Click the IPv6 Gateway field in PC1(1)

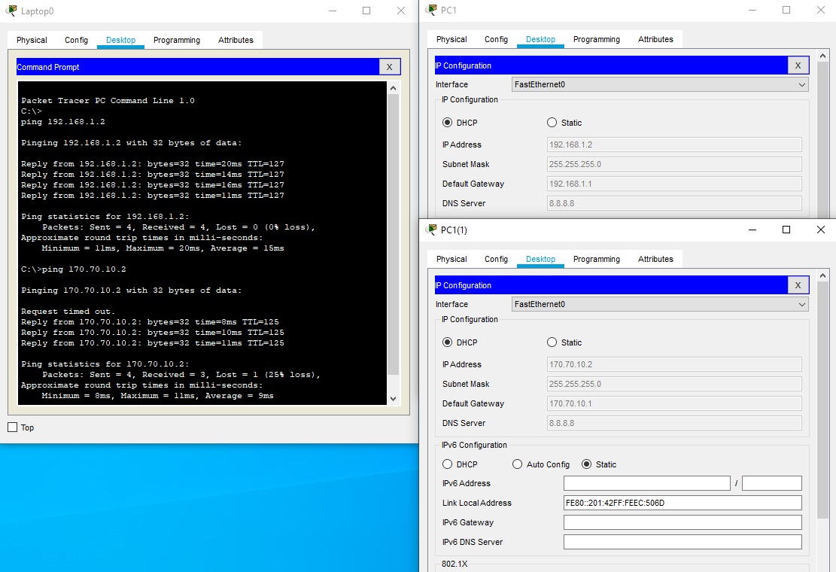[x=682, y=522]
